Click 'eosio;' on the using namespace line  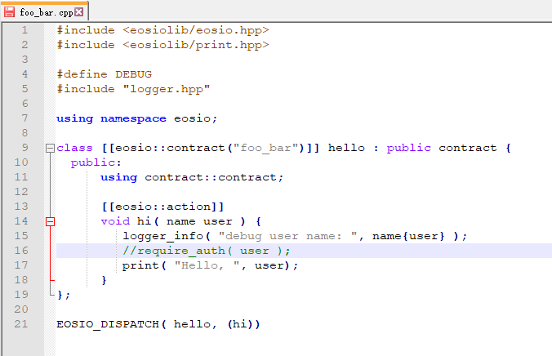(196, 118)
